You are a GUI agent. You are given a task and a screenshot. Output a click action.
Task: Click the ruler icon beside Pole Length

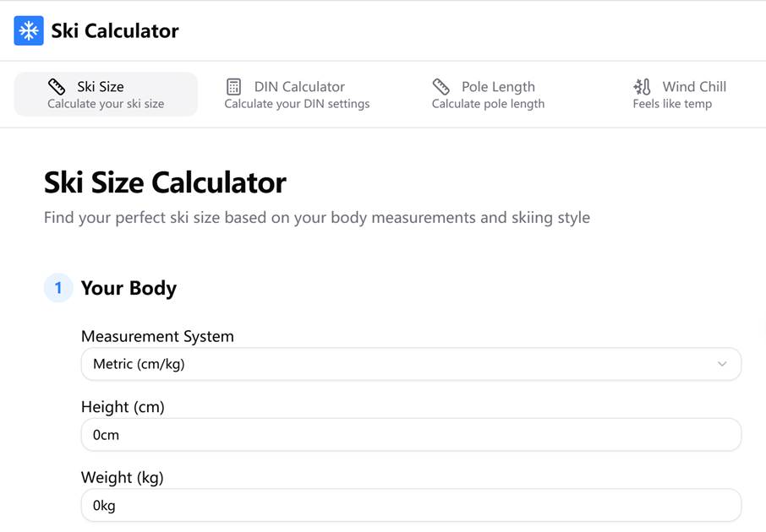pyautogui.click(x=441, y=87)
